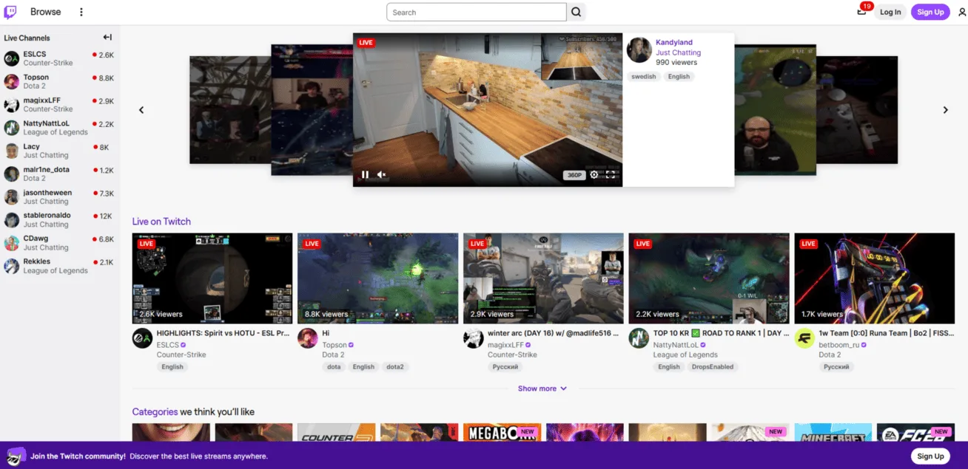The width and height of the screenshot is (968, 469).
Task: Open Topson Dota 2 stream thumbnail
Action: click(378, 278)
